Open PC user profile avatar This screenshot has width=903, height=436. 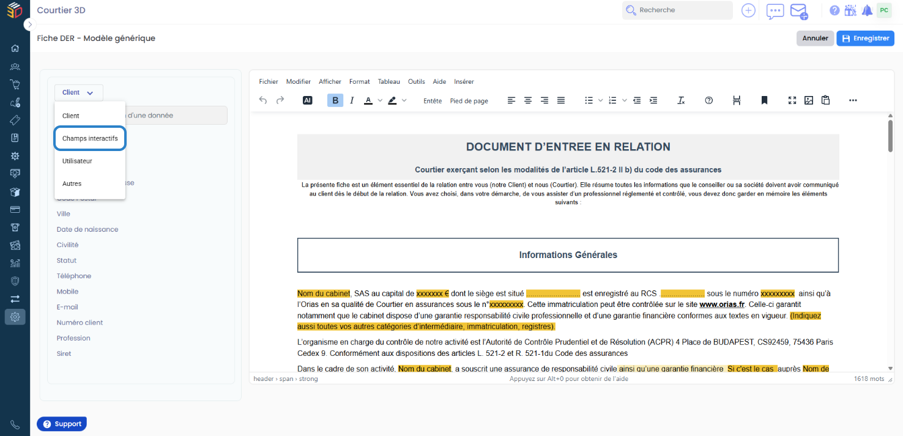(x=884, y=10)
